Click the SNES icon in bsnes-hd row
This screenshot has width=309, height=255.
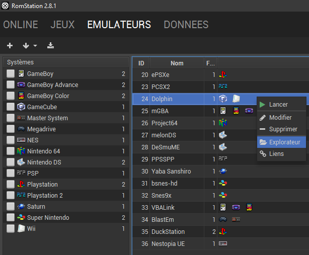tap(223, 183)
